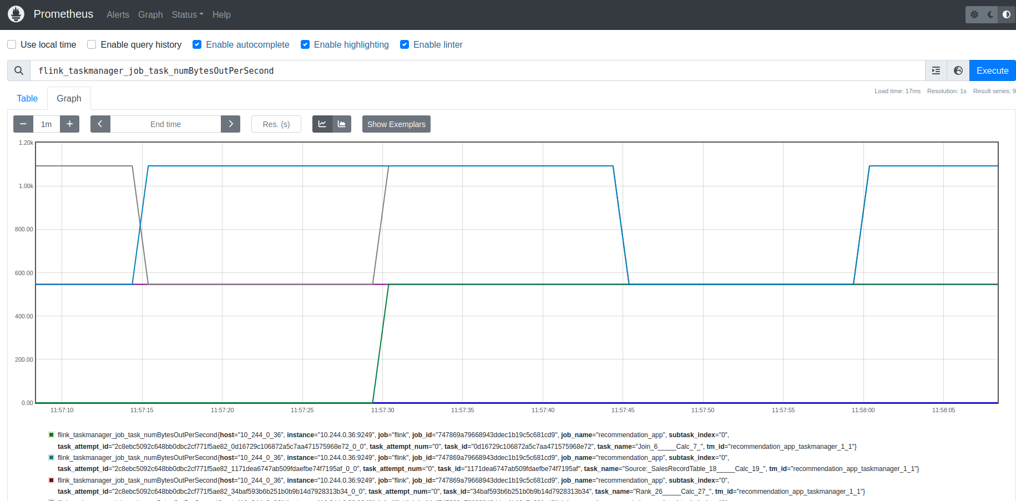Show the stacked area graph
The image size is (1016, 501).
click(342, 124)
